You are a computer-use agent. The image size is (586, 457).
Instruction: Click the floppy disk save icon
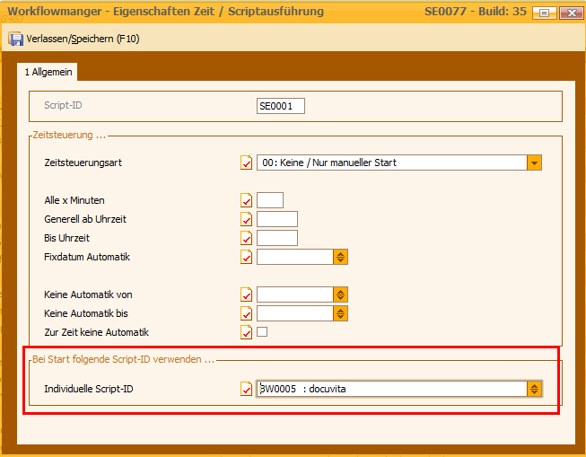pyautogui.click(x=15, y=39)
